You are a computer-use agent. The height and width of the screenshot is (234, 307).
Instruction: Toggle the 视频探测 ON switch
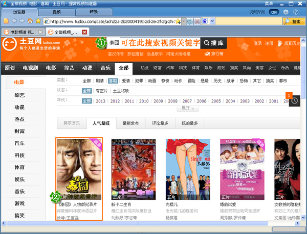tap(274, 12)
